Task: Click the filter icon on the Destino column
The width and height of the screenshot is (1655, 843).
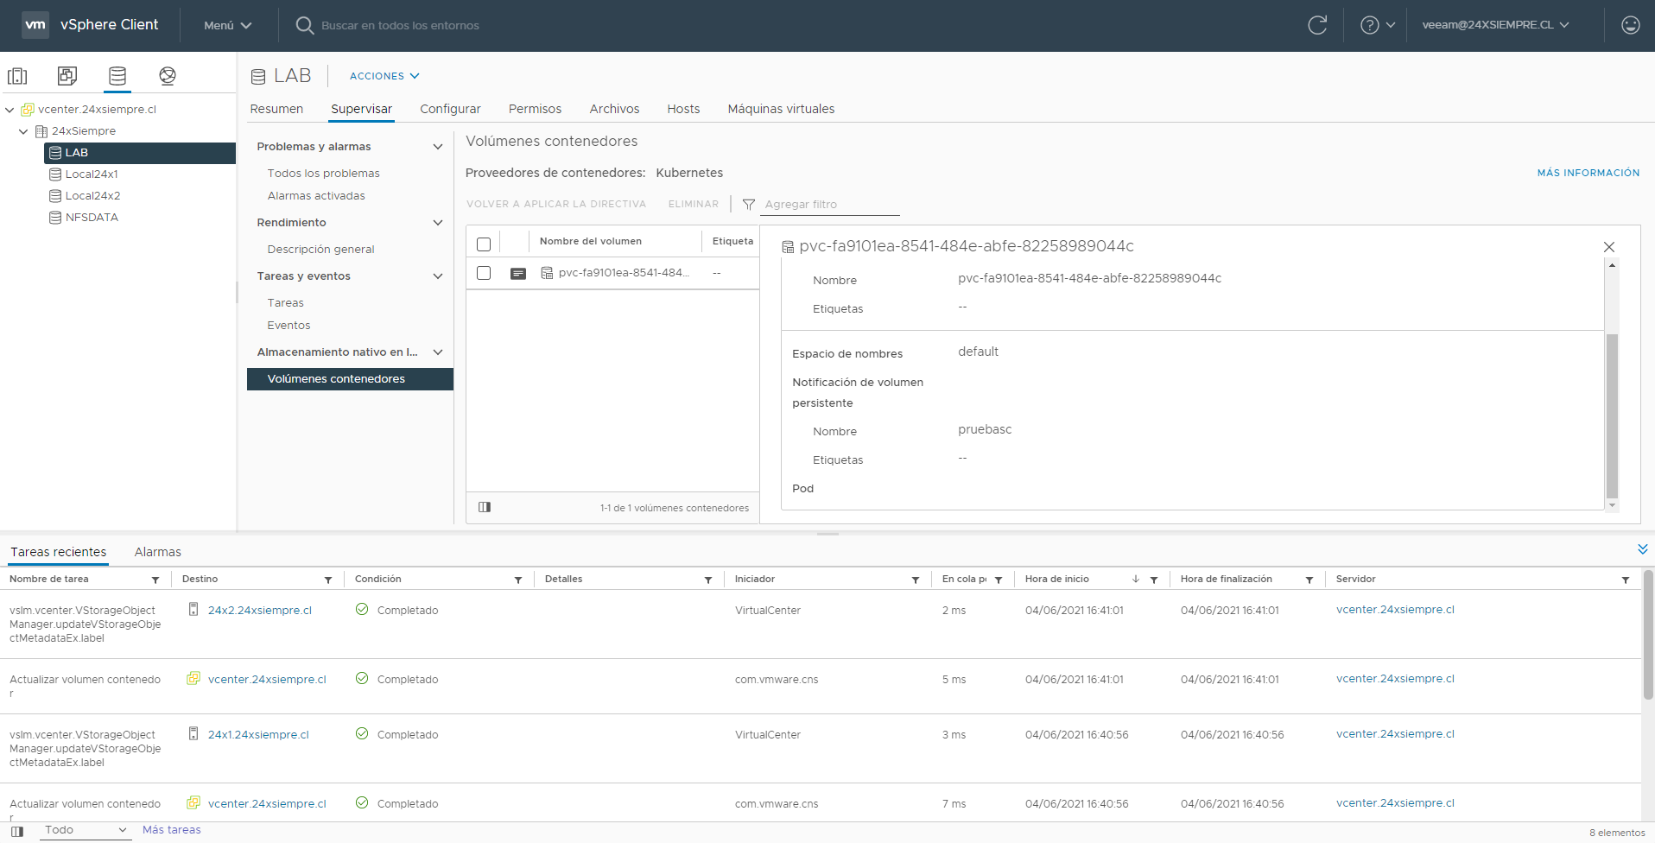Action: [x=328, y=580]
